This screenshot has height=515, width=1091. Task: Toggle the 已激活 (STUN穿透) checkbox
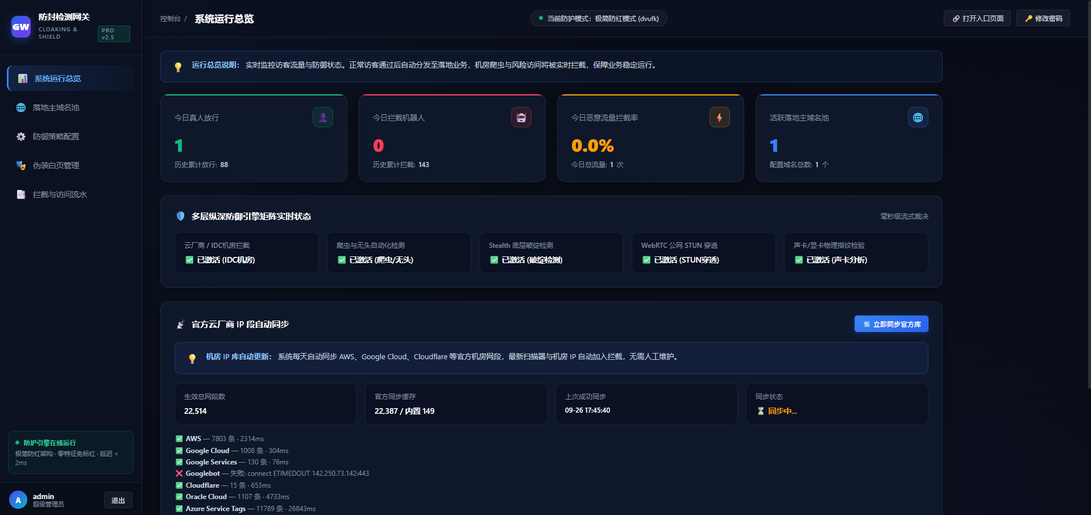[x=646, y=260]
